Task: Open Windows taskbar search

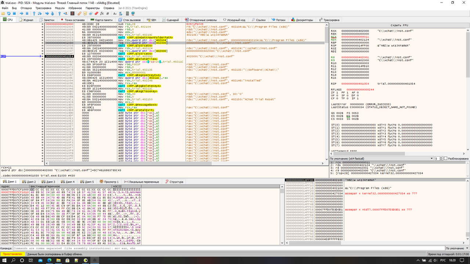Action: (x=14, y=260)
